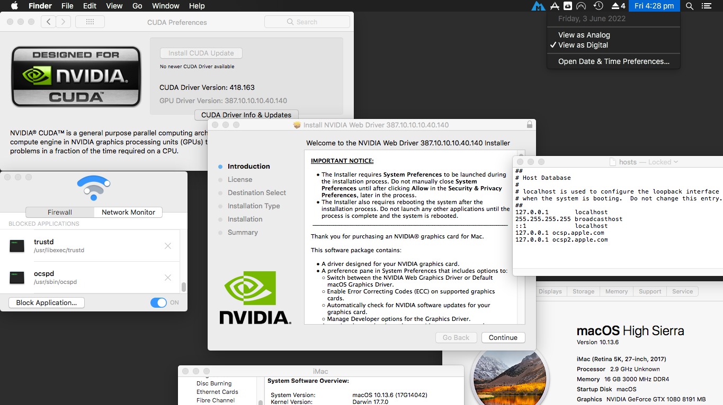This screenshot has width=723, height=405.
Task: Turn off the firewall ON switch
Action: point(158,302)
